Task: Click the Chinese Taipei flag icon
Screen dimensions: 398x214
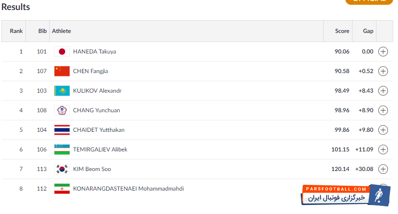Action: coord(62,110)
